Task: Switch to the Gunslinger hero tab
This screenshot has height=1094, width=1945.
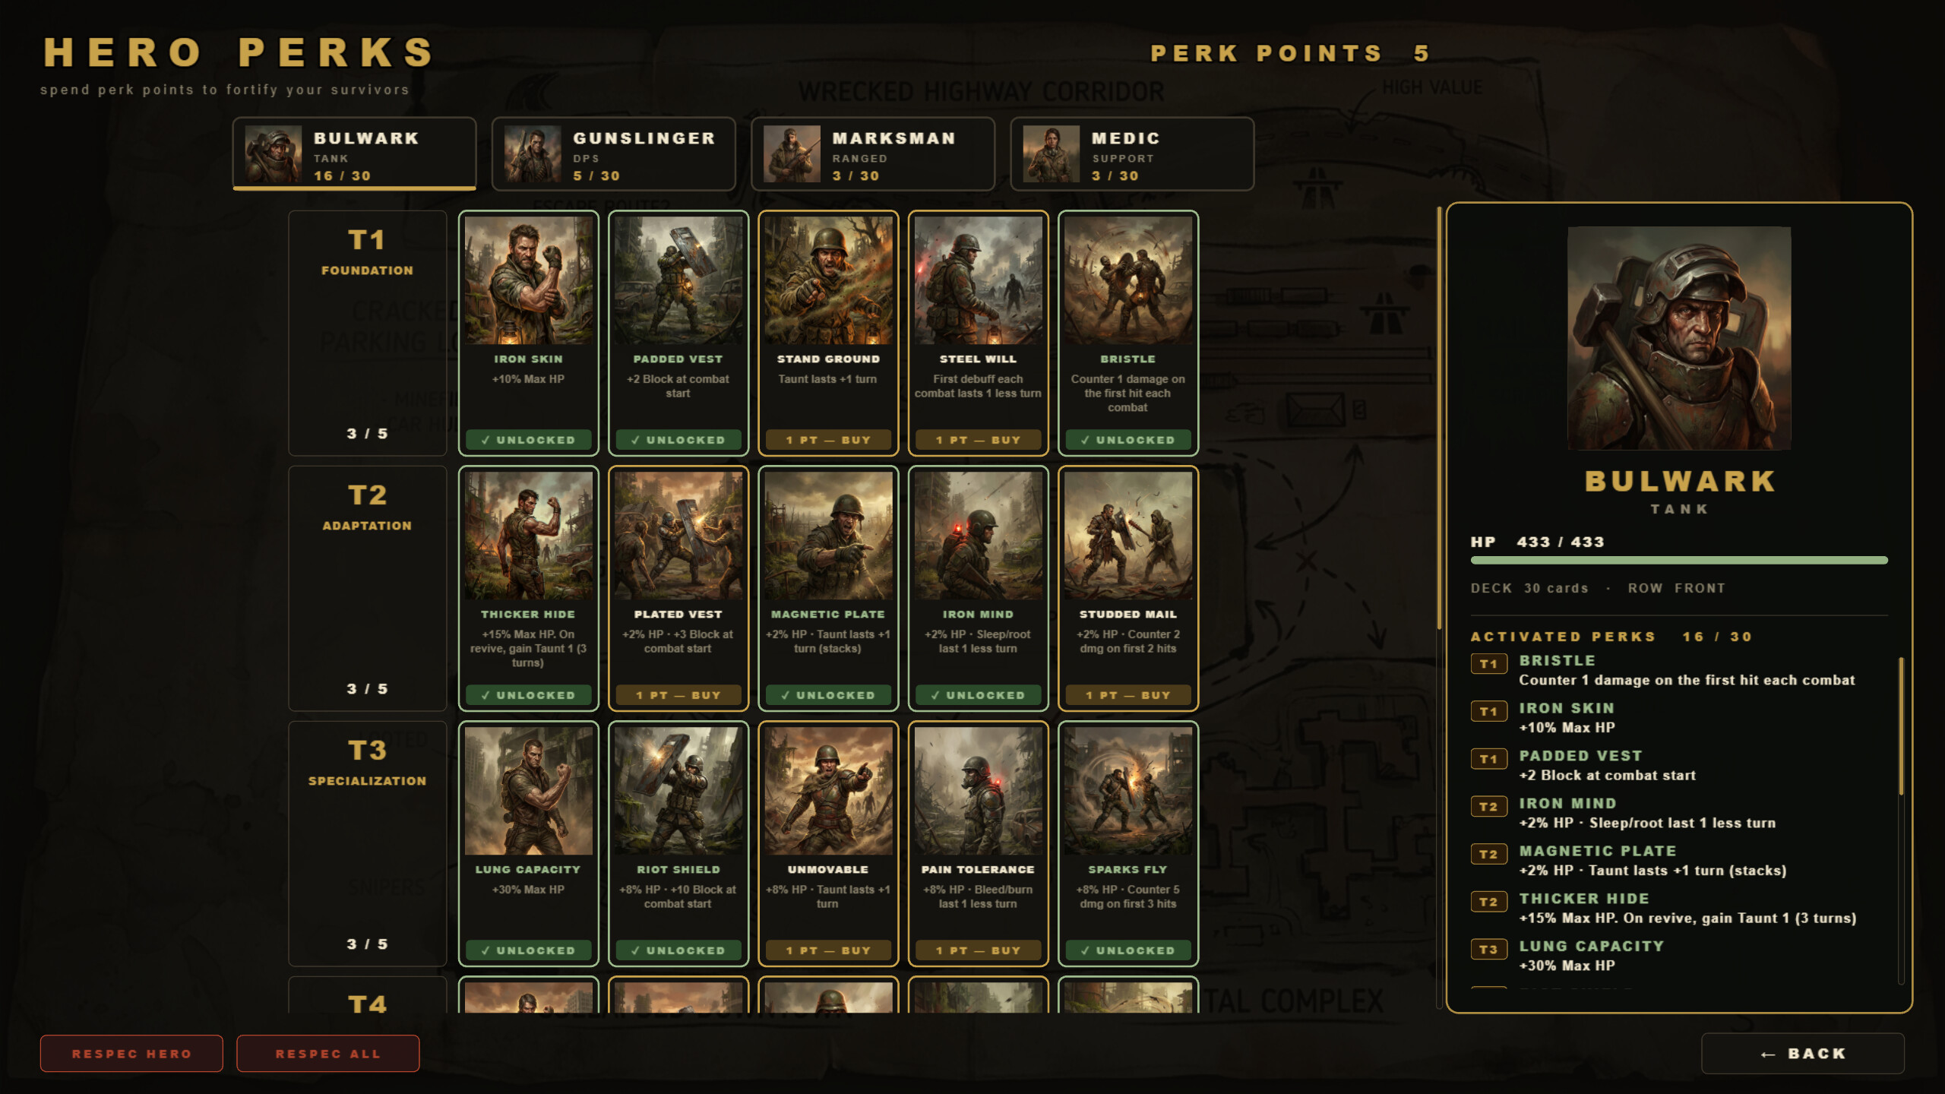Action: 614,153
